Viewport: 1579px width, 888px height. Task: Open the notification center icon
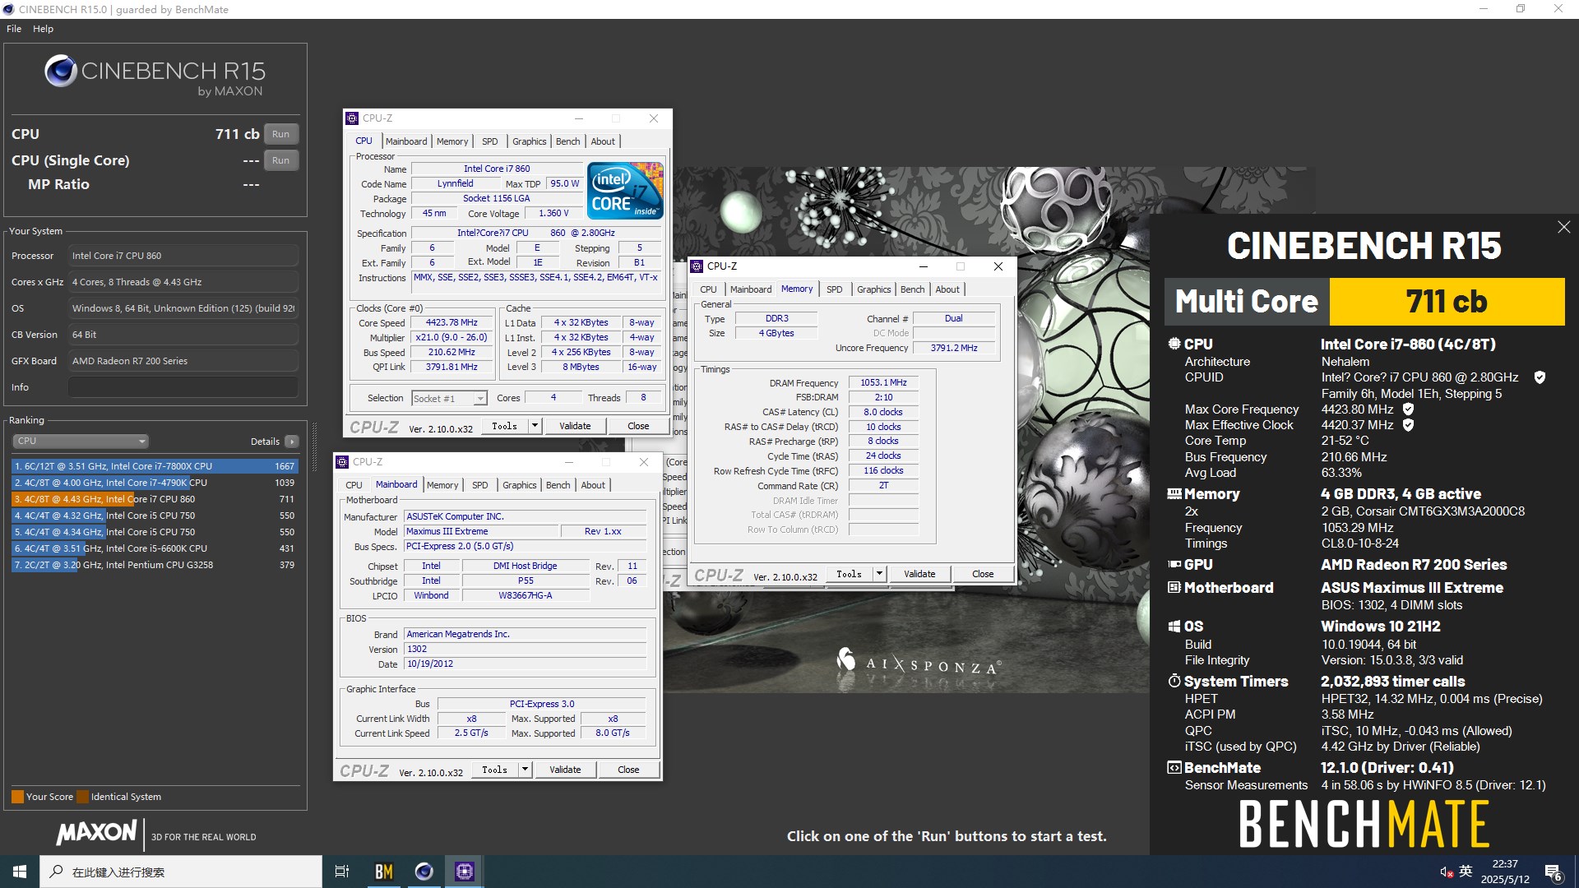[1554, 872]
